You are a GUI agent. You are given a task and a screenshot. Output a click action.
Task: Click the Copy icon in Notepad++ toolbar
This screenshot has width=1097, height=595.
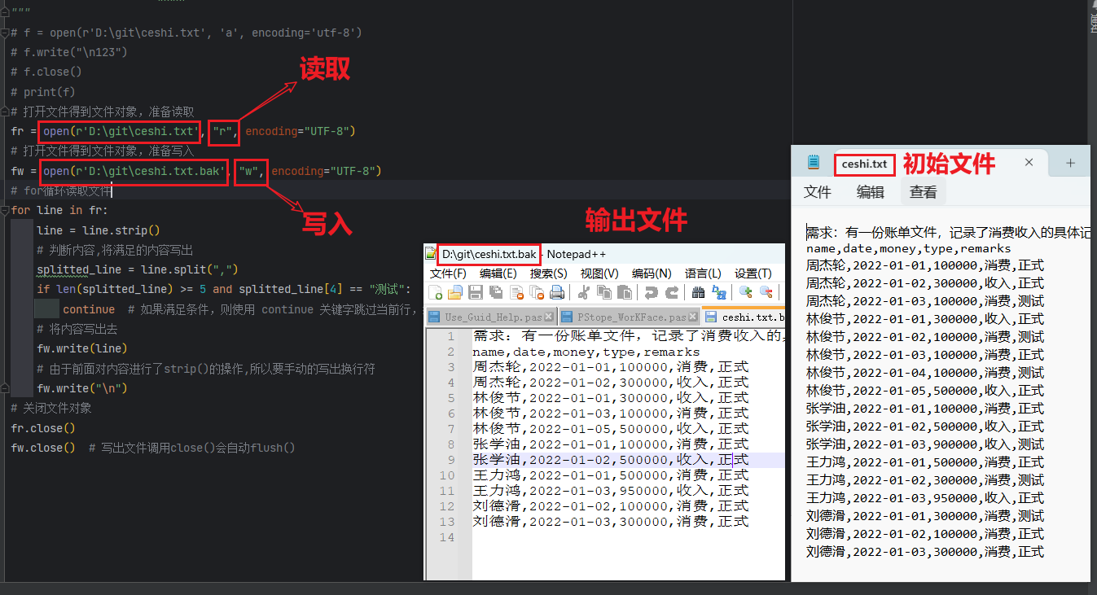click(x=604, y=292)
